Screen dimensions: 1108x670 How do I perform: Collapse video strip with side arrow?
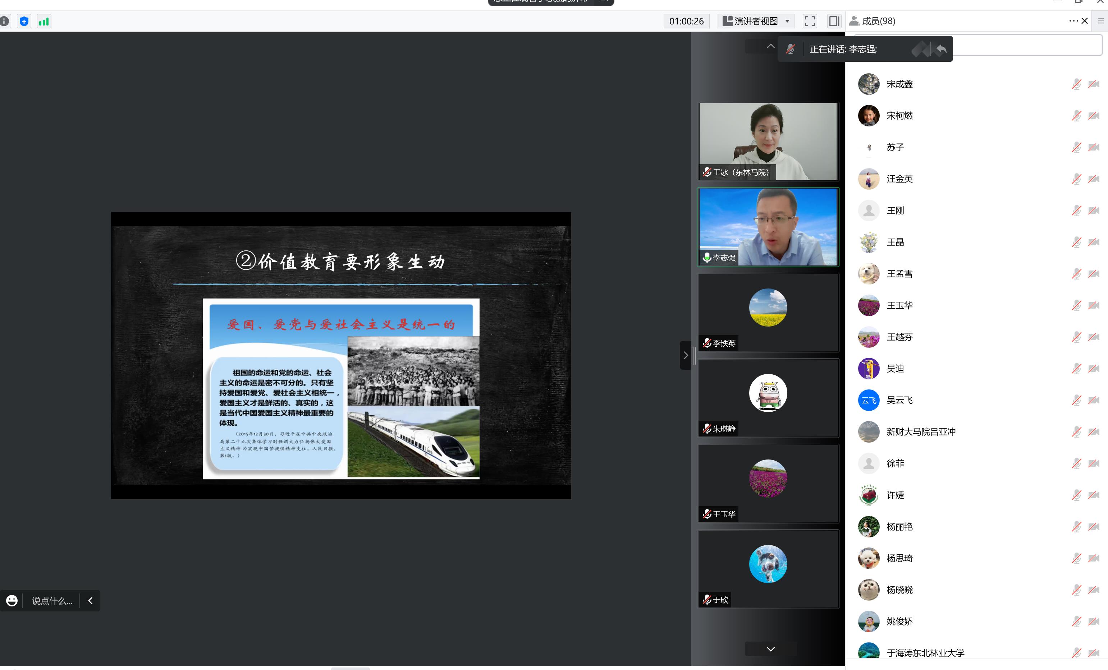click(x=685, y=355)
